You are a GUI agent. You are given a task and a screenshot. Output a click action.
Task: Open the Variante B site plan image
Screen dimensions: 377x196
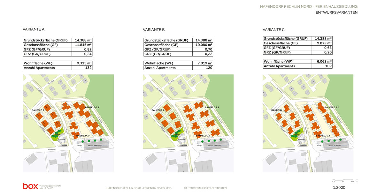point(188,123)
